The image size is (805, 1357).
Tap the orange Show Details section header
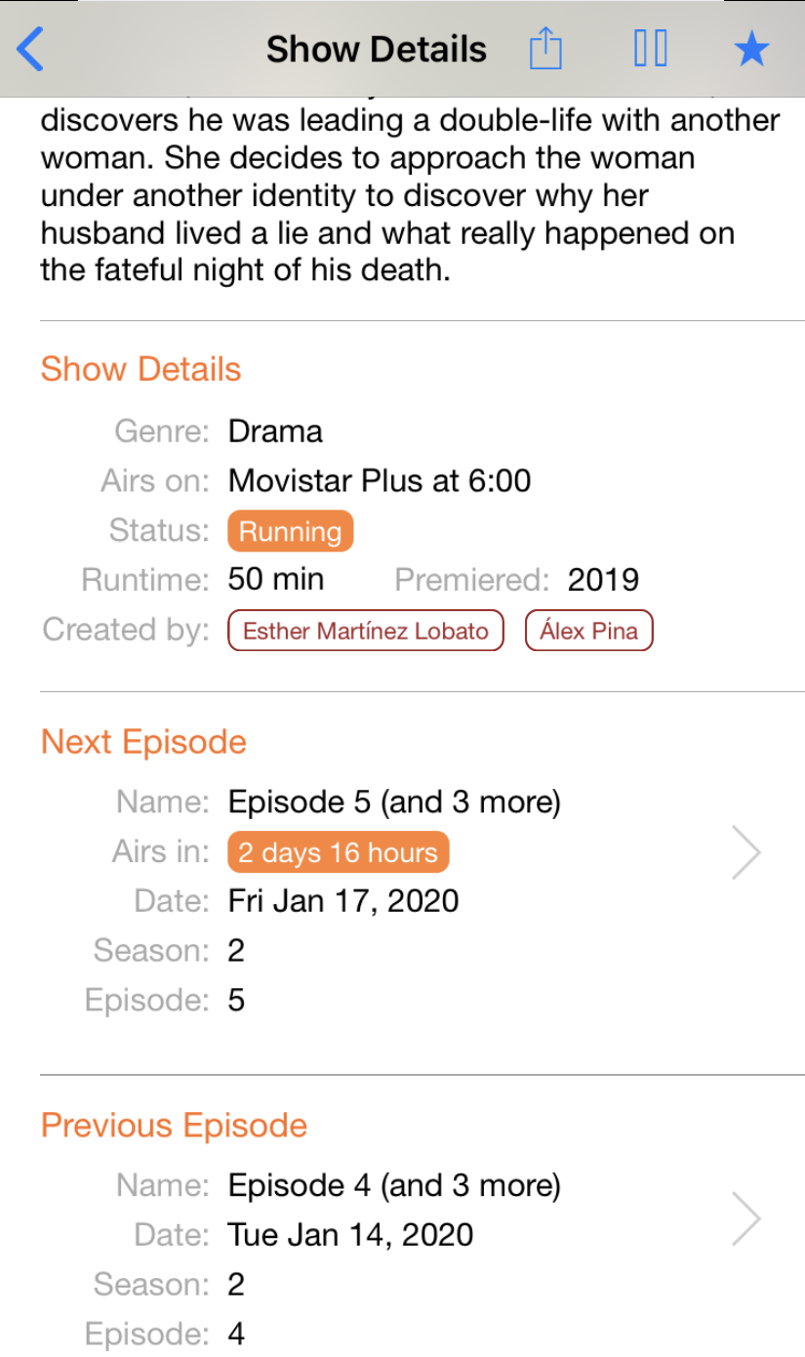[141, 369]
